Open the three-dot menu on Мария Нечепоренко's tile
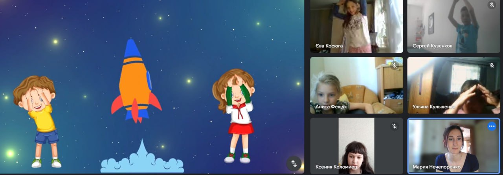 492,126
